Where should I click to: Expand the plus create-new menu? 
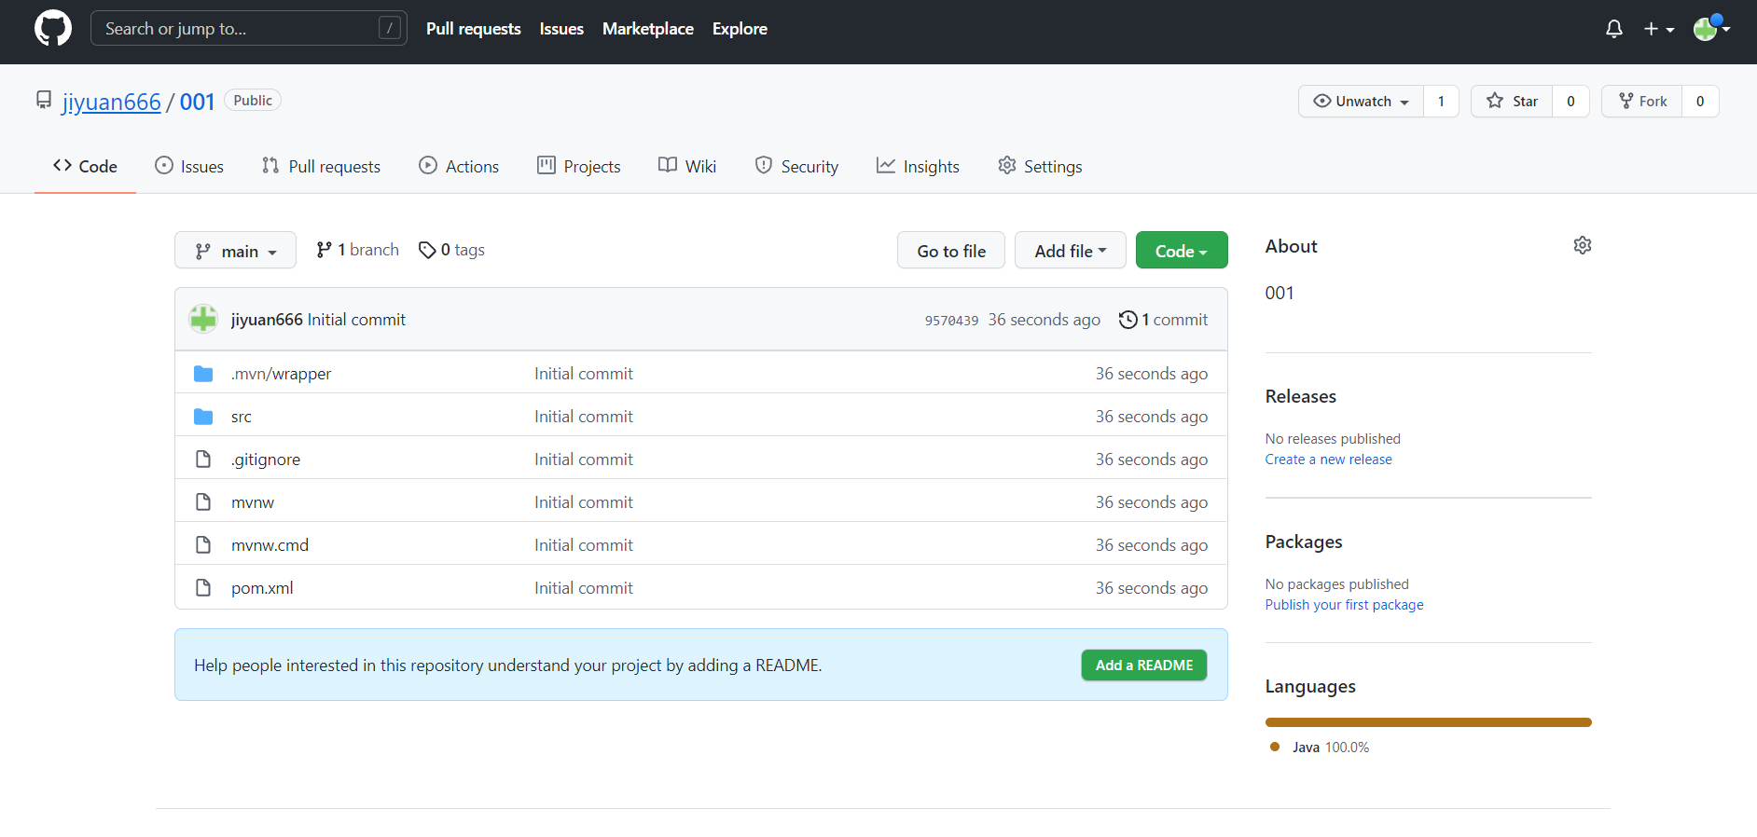(x=1659, y=29)
